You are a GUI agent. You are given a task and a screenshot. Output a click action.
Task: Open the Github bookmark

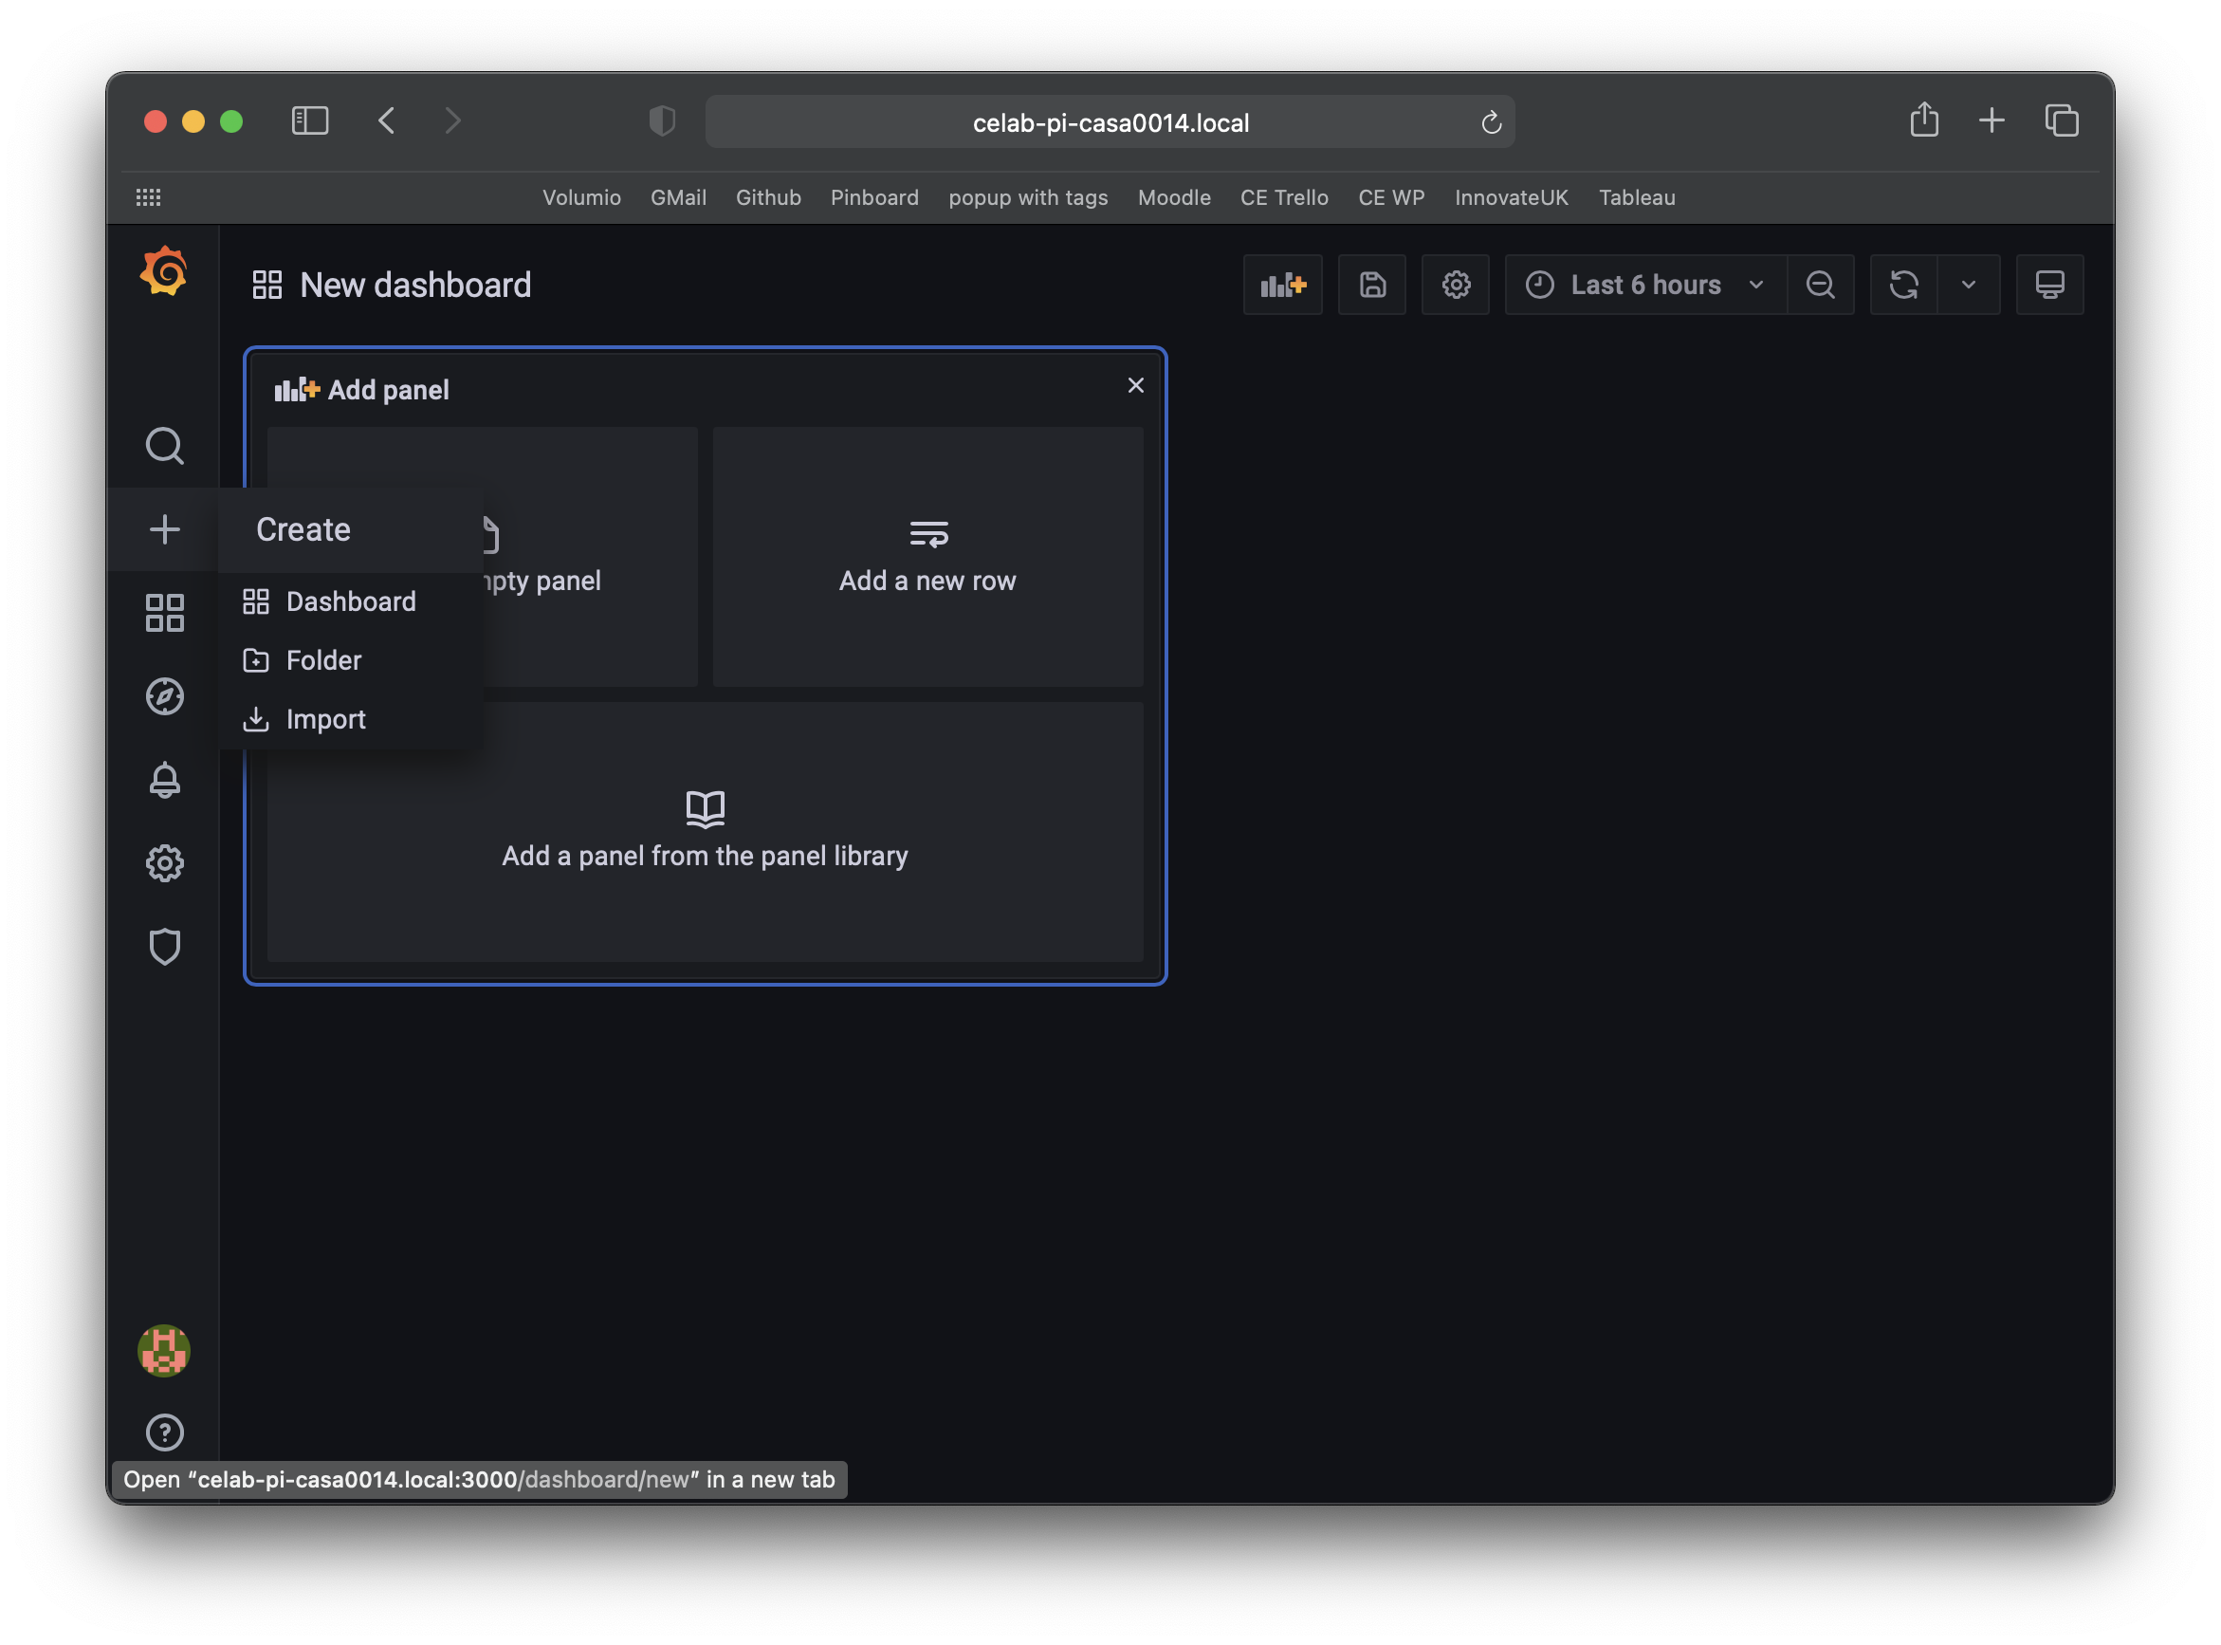767,197
